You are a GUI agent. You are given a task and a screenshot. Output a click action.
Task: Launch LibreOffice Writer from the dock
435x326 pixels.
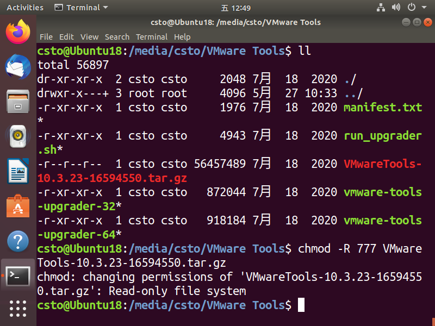coord(18,171)
